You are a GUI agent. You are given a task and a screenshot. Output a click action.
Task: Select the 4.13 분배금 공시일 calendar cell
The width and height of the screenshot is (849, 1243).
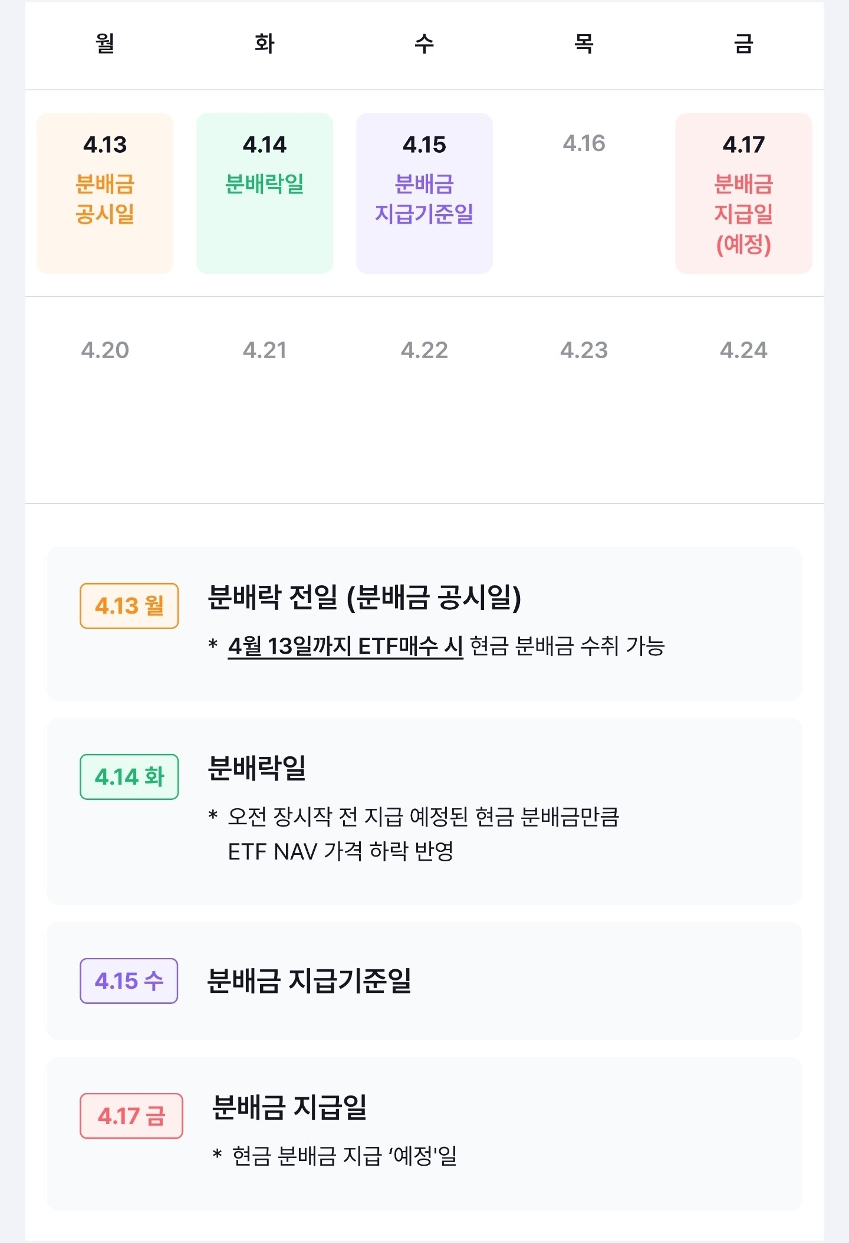coord(105,193)
